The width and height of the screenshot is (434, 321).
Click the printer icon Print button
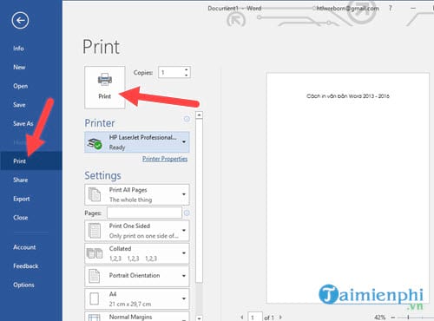[105, 88]
